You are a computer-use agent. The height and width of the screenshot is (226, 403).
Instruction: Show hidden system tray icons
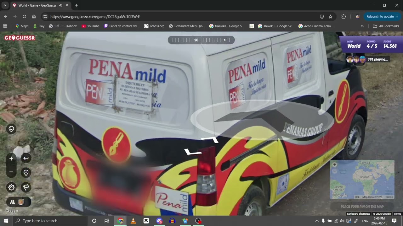[317, 221]
